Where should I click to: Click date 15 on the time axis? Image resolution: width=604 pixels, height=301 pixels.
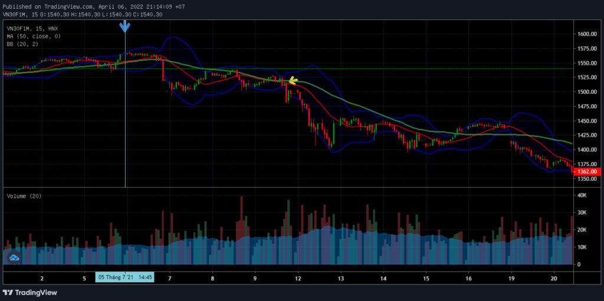point(426,278)
